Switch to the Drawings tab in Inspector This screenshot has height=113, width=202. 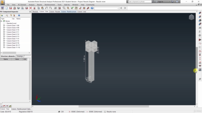coord(20,56)
